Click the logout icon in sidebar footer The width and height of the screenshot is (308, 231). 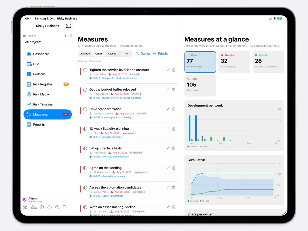65,207
